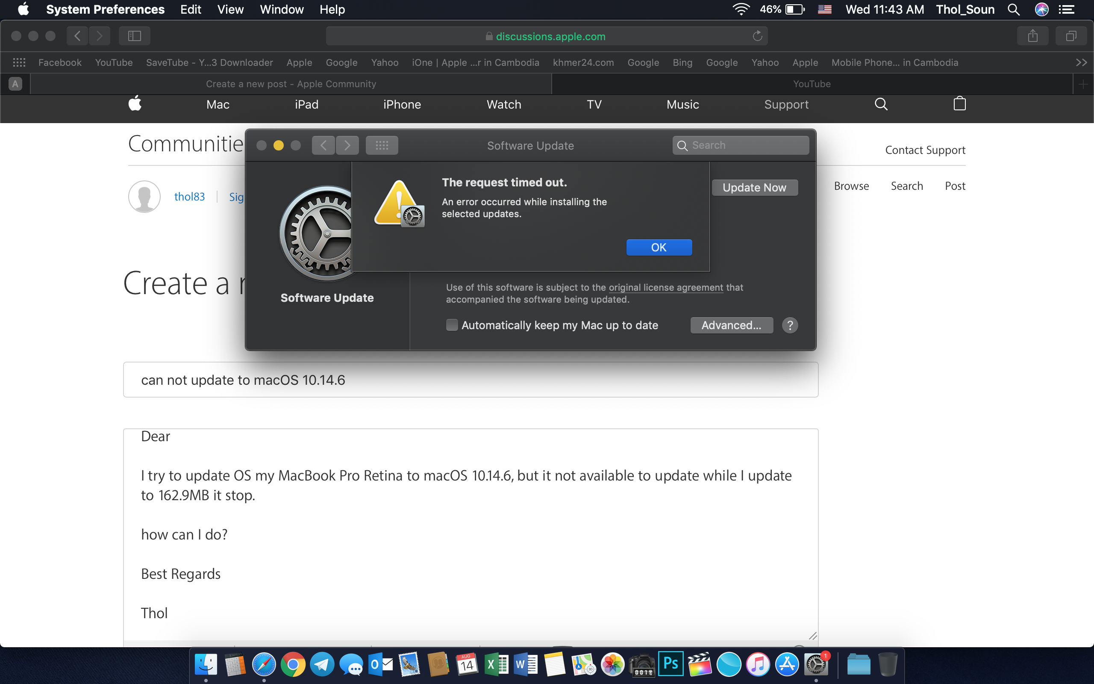Click OK on the timed out dialog

point(659,248)
